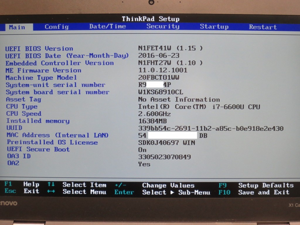Image resolution: width=300 pixels, height=225 pixels.
Task: Select the N1FHT27W (1.10) value
Action: pyautogui.click(x=170, y=63)
